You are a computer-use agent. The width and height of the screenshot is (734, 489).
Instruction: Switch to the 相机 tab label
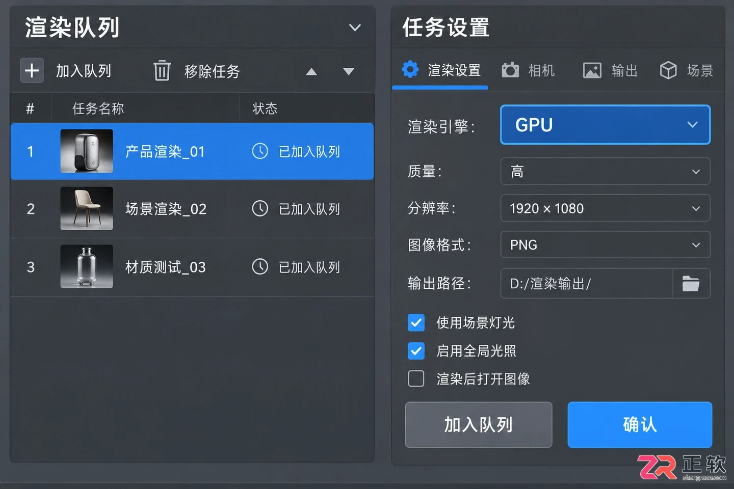[541, 70]
